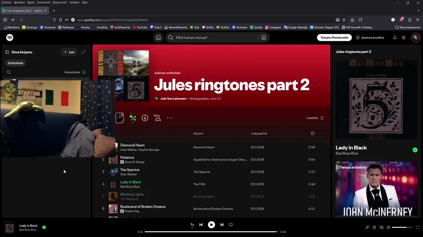
Task: Reload page with browser refresh icon
Action: tap(361, 20)
